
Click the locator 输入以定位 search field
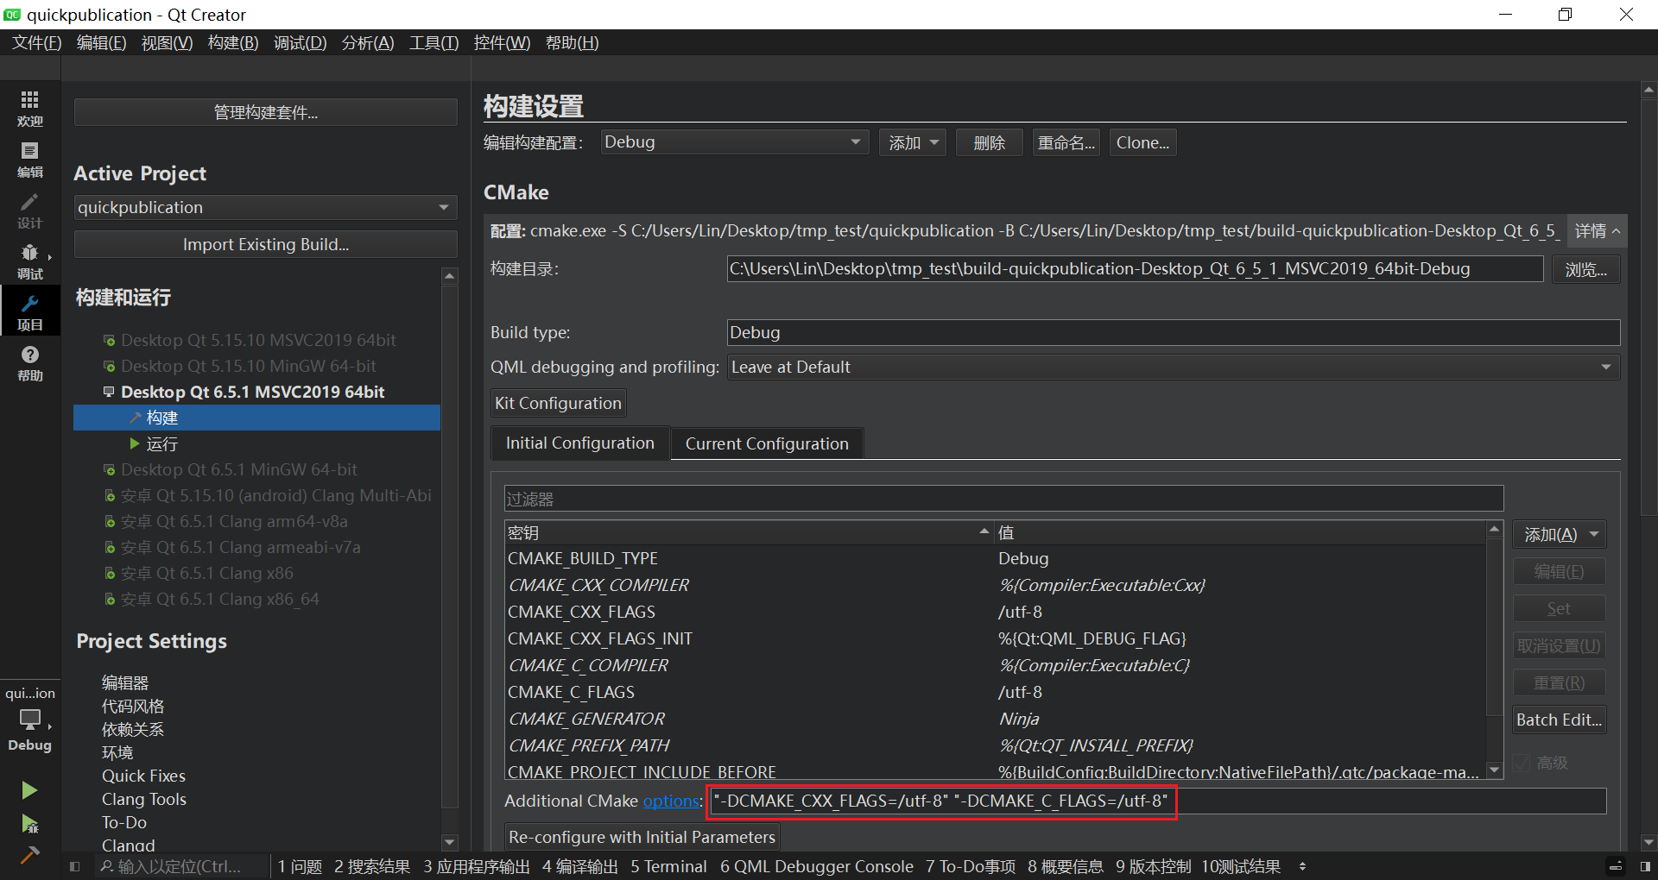click(180, 866)
